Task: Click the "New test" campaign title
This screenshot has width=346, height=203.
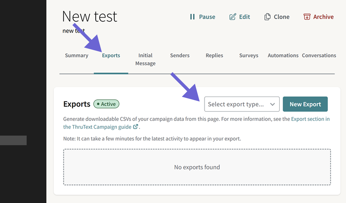Action: [x=90, y=17]
